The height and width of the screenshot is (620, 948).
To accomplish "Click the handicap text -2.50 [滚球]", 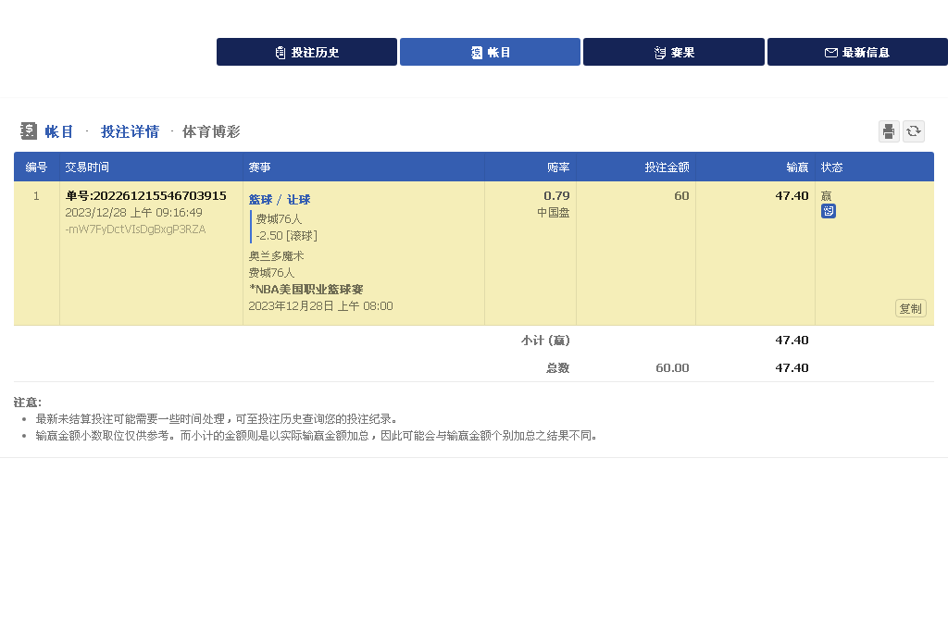I will pyautogui.click(x=287, y=236).
